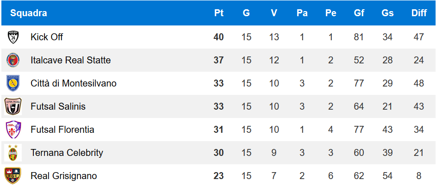Click the Kick Off team logo
Viewport: 436px width, 186px height.
13,37
